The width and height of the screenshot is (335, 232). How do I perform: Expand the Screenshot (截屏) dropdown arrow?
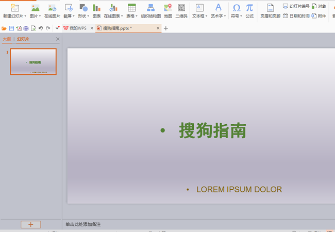click(74, 16)
